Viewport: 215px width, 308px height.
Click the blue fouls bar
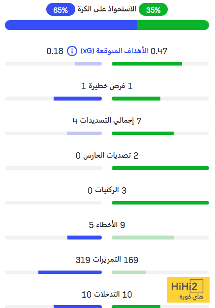click(x=85, y=238)
